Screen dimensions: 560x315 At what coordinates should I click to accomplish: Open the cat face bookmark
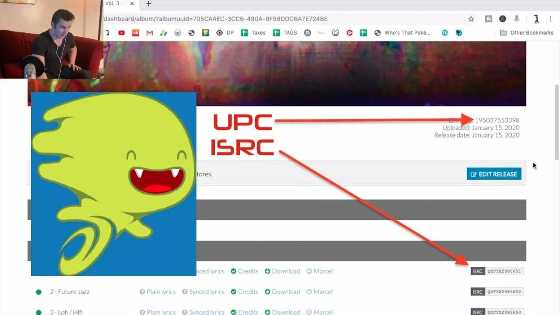click(336, 33)
